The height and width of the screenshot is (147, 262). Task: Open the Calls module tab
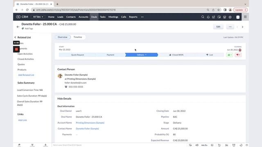point(124,17)
